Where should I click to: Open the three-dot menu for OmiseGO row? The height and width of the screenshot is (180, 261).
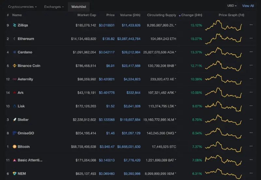pyautogui.click(x=251, y=133)
